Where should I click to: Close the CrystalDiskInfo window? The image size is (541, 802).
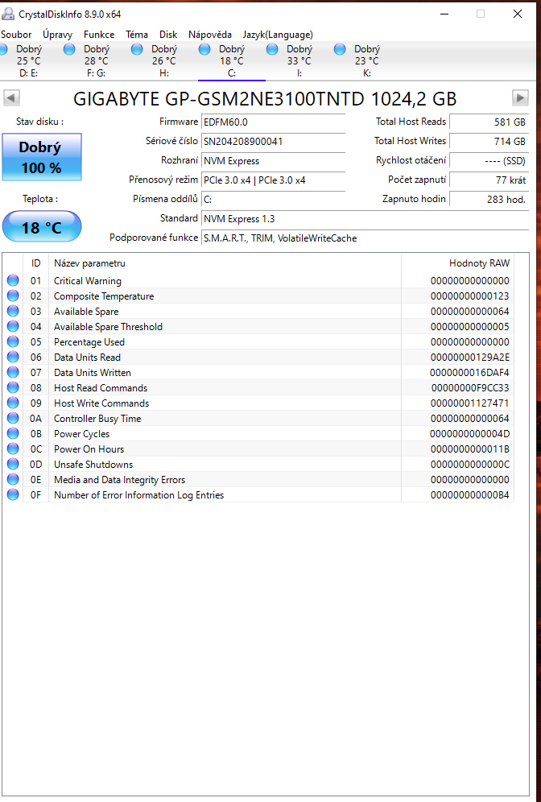pos(518,14)
